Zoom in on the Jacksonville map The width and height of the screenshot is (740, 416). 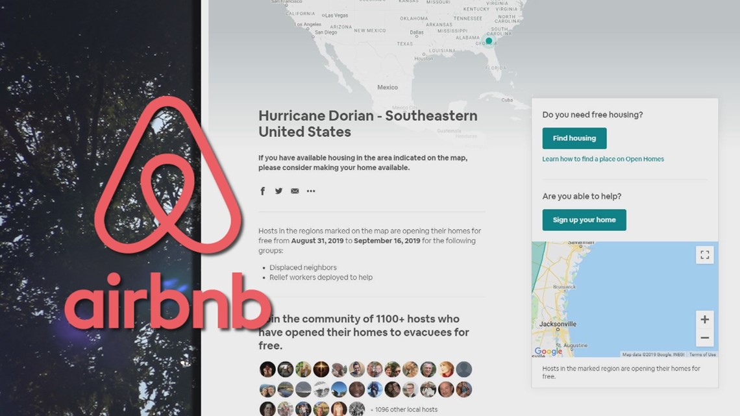704,319
